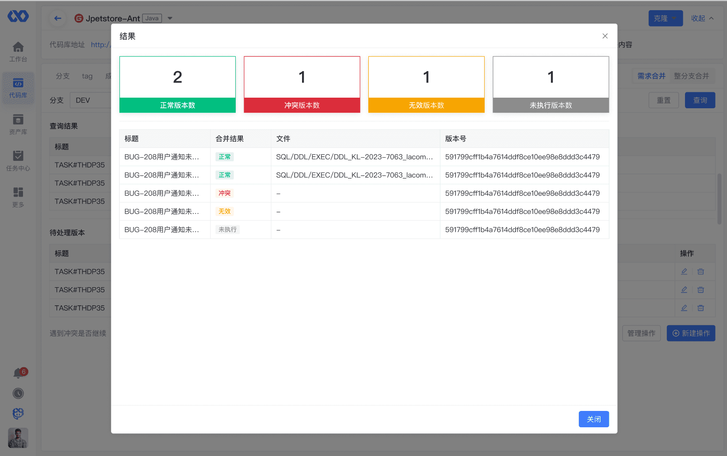Viewport: 727px width, 456px height.
Task: Open notifications bell with badge 6
Action: (x=18, y=373)
